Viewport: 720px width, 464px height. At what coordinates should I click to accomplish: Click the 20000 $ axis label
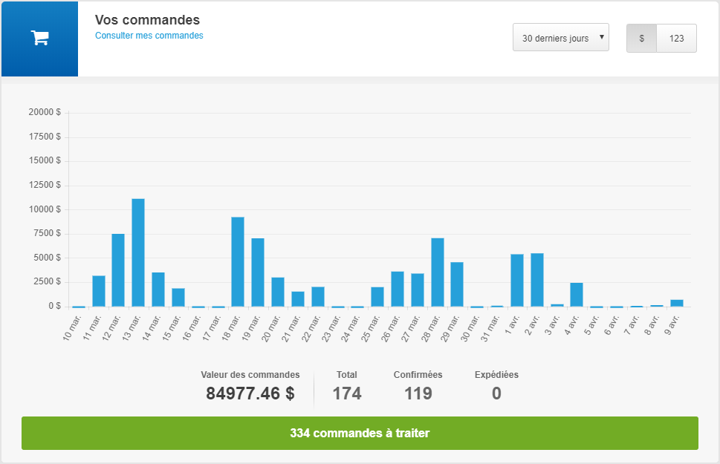point(45,112)
